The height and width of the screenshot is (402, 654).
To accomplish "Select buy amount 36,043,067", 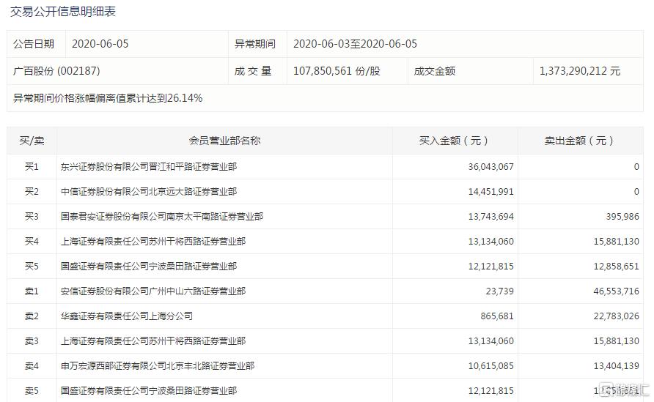I will (x=490, y=167).
